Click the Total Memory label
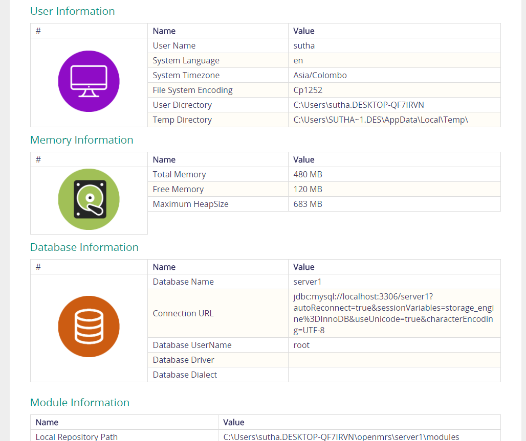The height and width of the screenshot is (441, 526). [179, 174]
